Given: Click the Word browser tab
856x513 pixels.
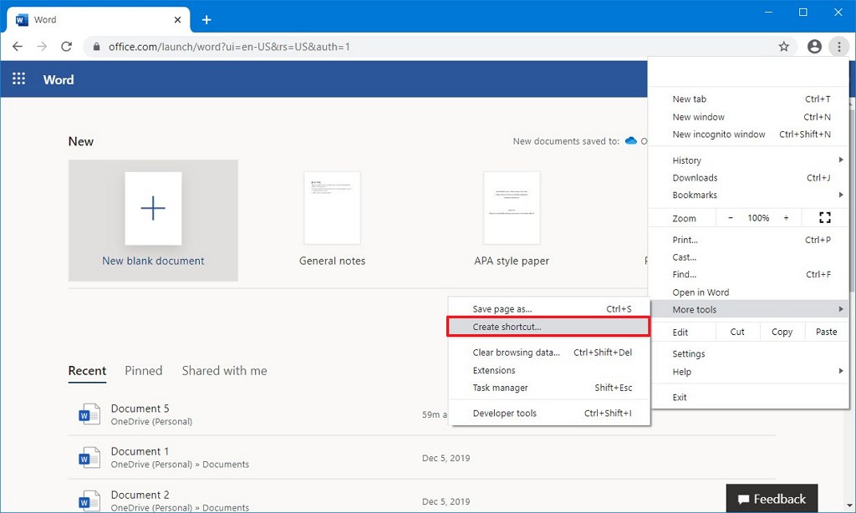Looking at the screenshot, I should click(x=99, y=20).
